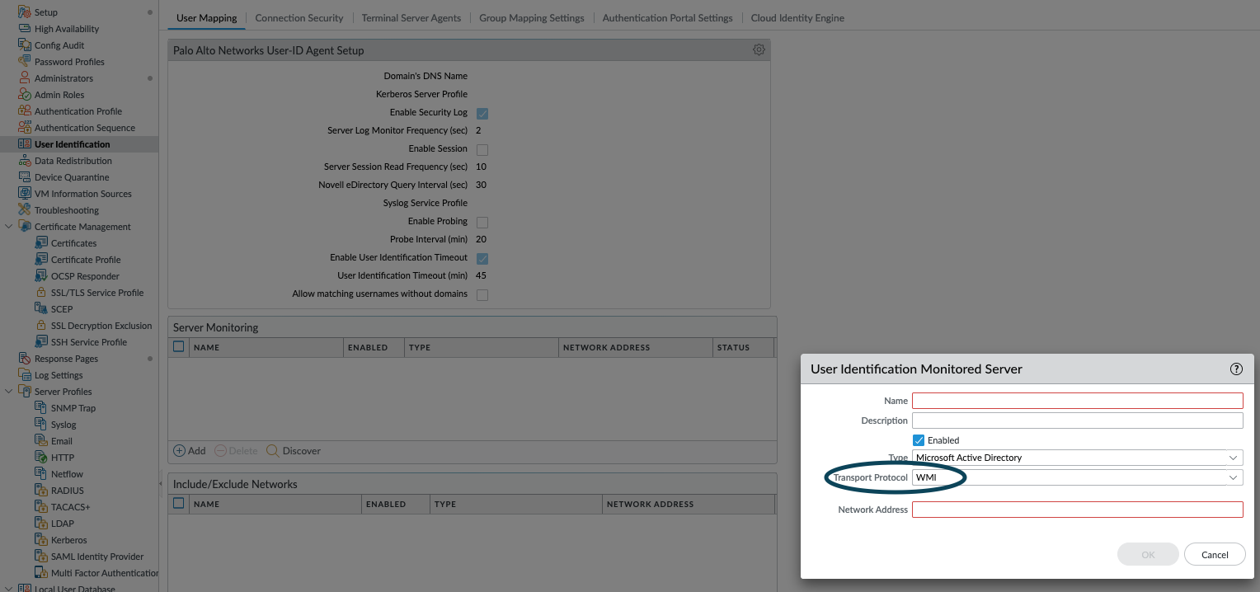Viewport: 1260px width, 592px height.
Task: Click the VM Information Sources icon
Action: 25,194
